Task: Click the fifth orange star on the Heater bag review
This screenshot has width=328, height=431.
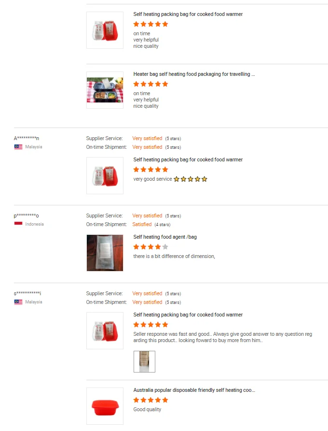Action: (x=165, y=84)
